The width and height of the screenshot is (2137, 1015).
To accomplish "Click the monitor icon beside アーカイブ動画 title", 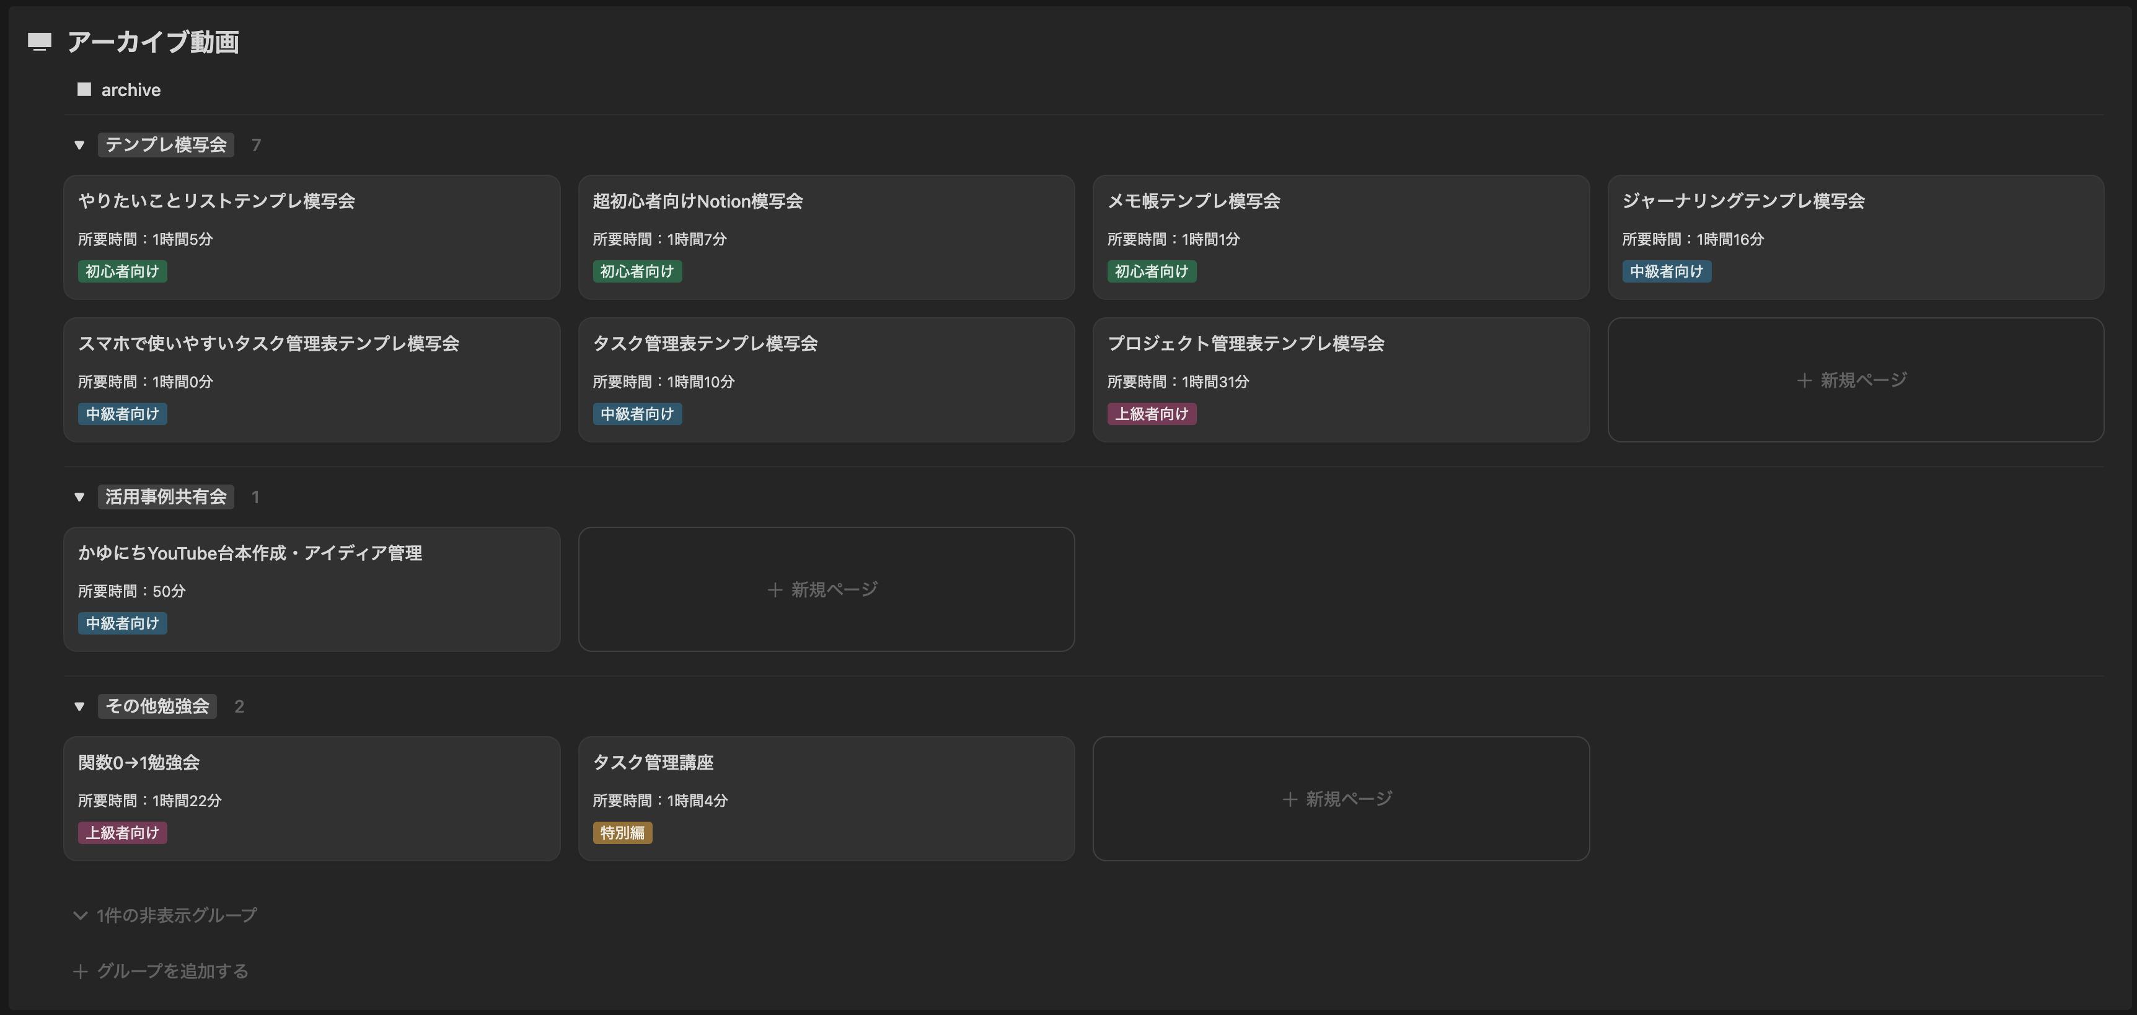I will [39, 42].
